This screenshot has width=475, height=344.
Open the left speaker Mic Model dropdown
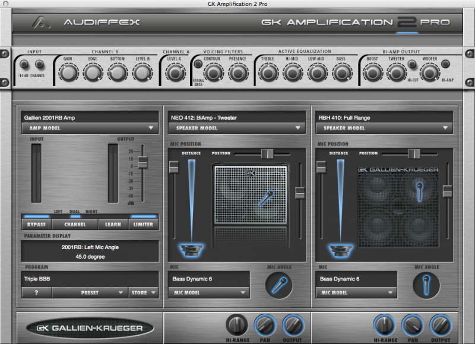pyautogui.click(x=209, y=292)
